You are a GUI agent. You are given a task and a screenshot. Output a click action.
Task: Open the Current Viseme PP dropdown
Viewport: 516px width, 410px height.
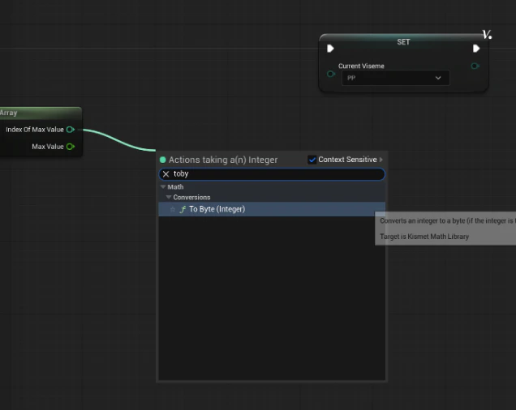[x=396, y=78]
